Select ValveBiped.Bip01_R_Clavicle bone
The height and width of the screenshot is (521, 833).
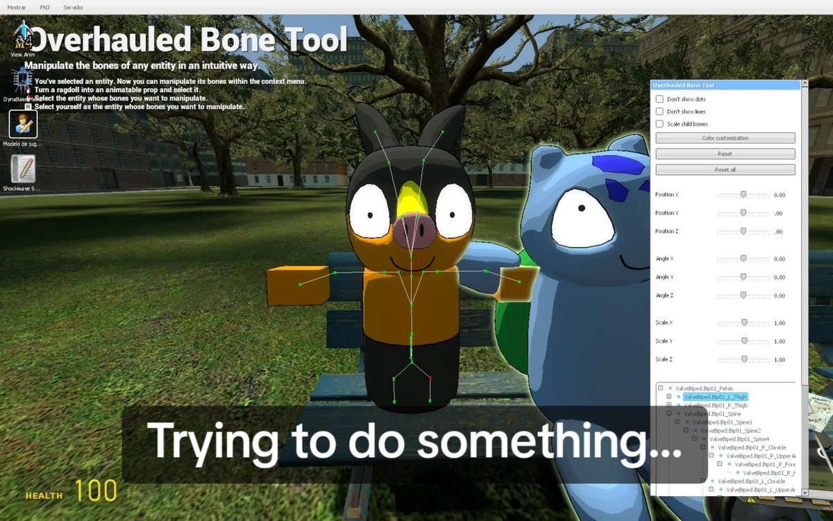coord(751,447)
